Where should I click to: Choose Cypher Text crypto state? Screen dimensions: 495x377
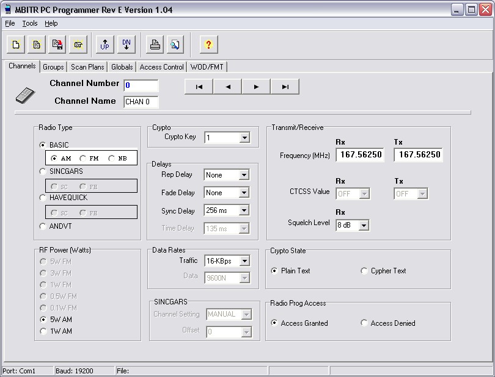point(365,271)
